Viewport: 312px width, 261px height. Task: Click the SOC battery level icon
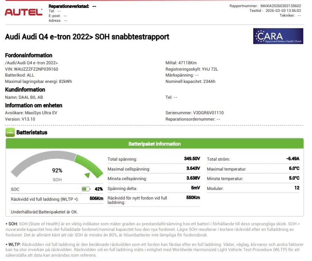coord(86,189)
